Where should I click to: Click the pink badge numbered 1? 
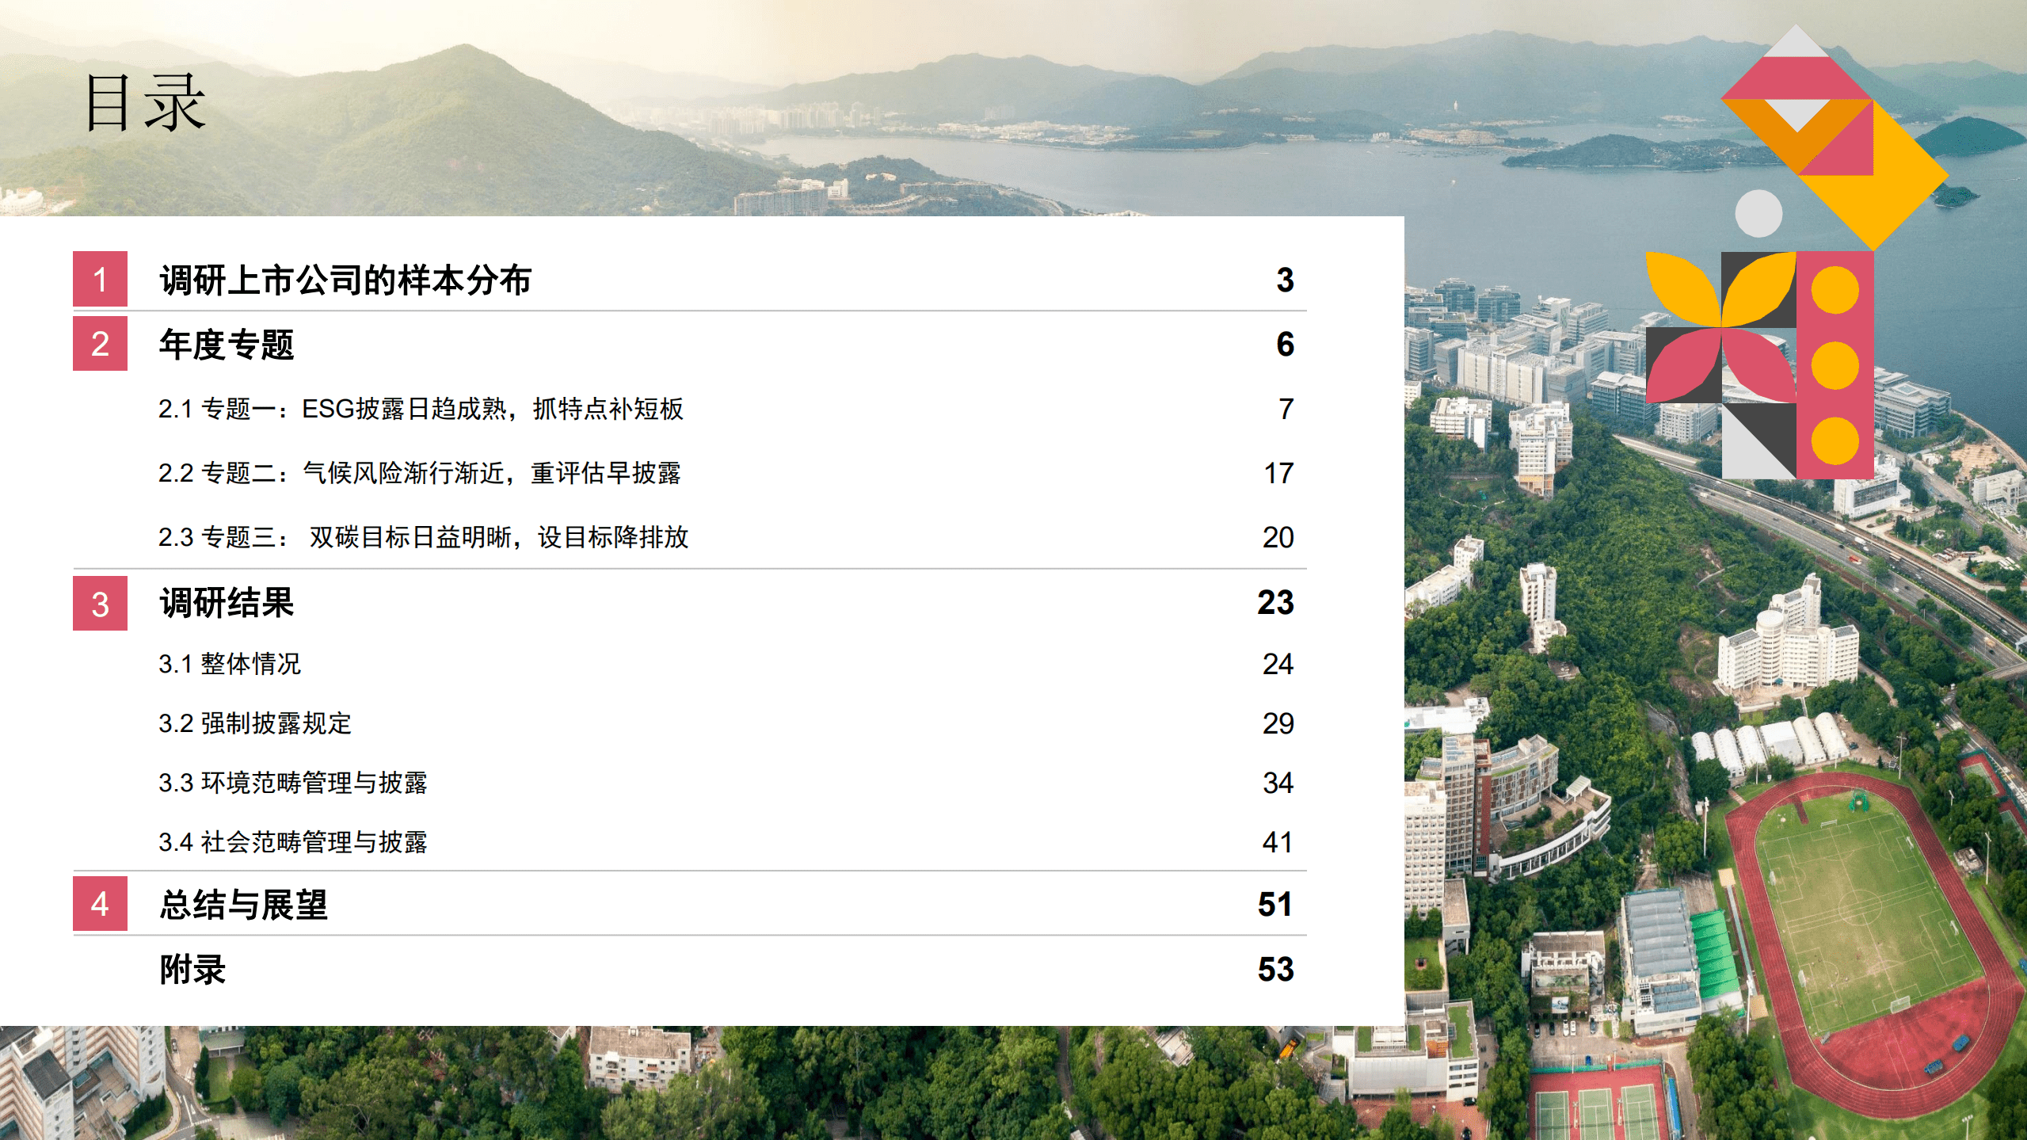pos(100,280)
